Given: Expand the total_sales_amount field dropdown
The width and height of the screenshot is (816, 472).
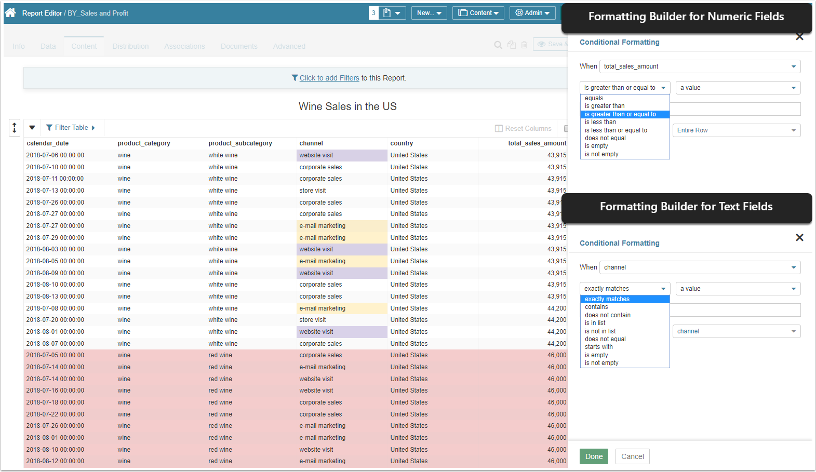Looking at the screenshot, I should 700,66.
